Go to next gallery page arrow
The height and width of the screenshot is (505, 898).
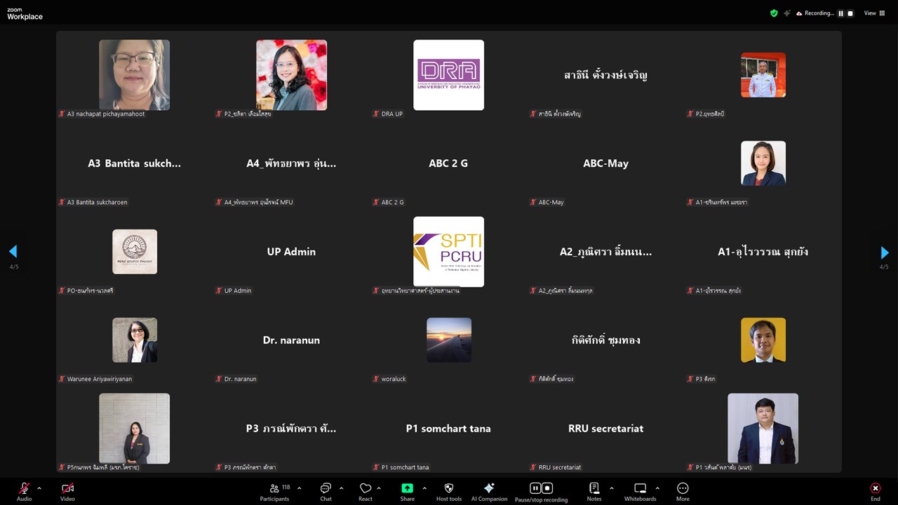884,252
